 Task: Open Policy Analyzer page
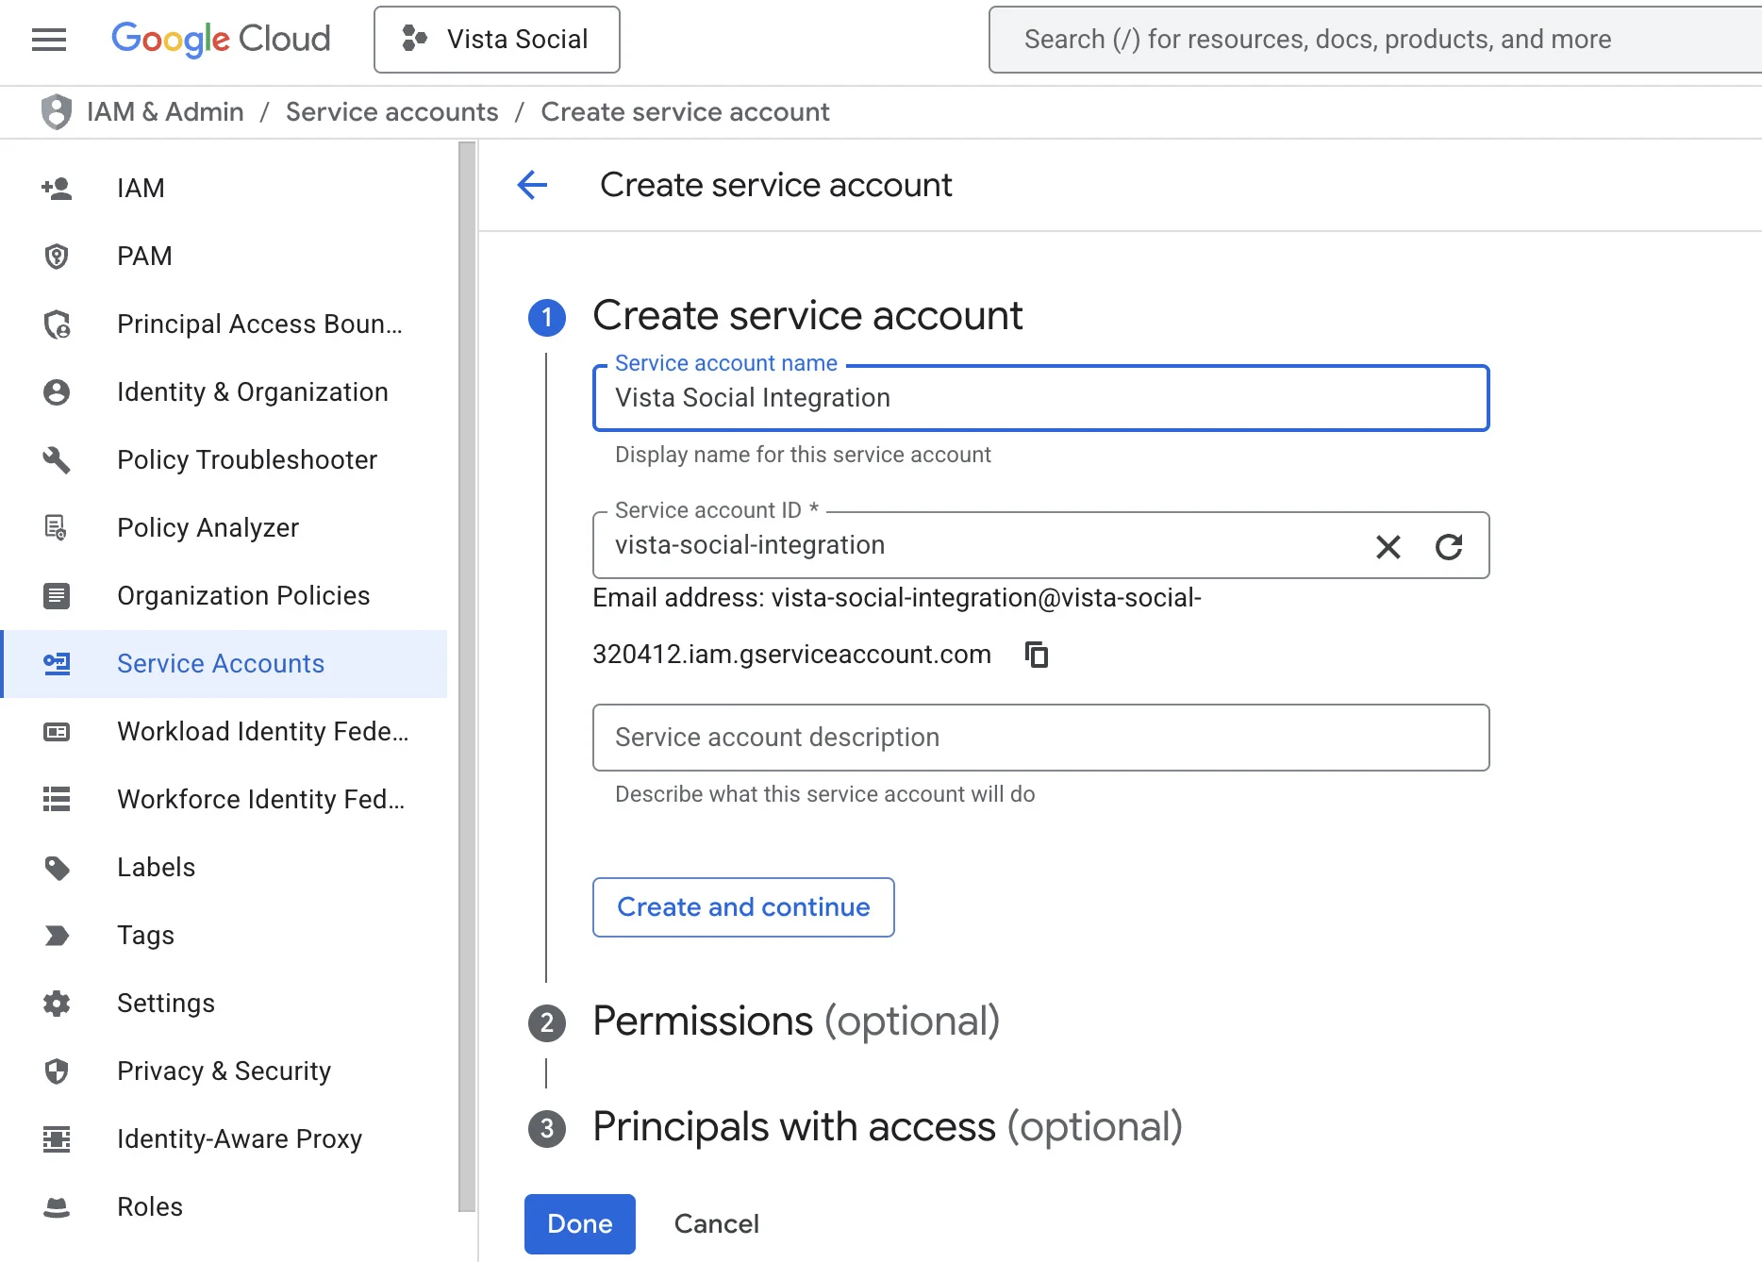pyautogui.click(x=208, y=528)
